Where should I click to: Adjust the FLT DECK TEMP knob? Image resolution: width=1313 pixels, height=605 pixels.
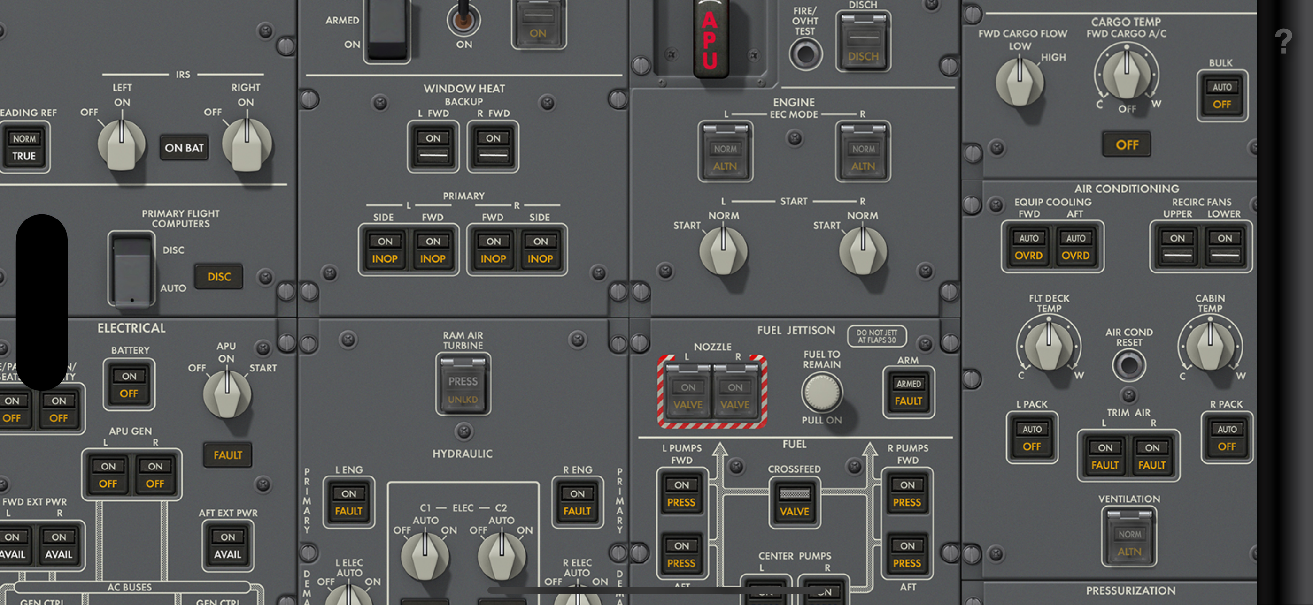coord(1049,346)
